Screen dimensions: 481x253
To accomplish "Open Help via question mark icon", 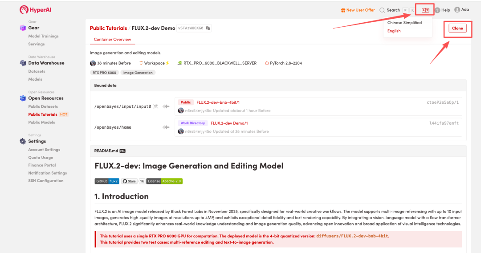I will point(437,10).
